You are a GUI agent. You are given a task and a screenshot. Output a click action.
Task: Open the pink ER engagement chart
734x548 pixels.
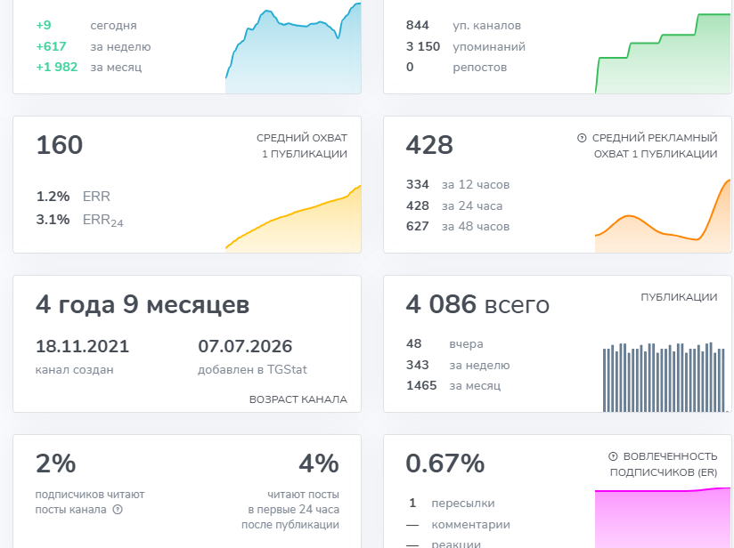[663, 518]
